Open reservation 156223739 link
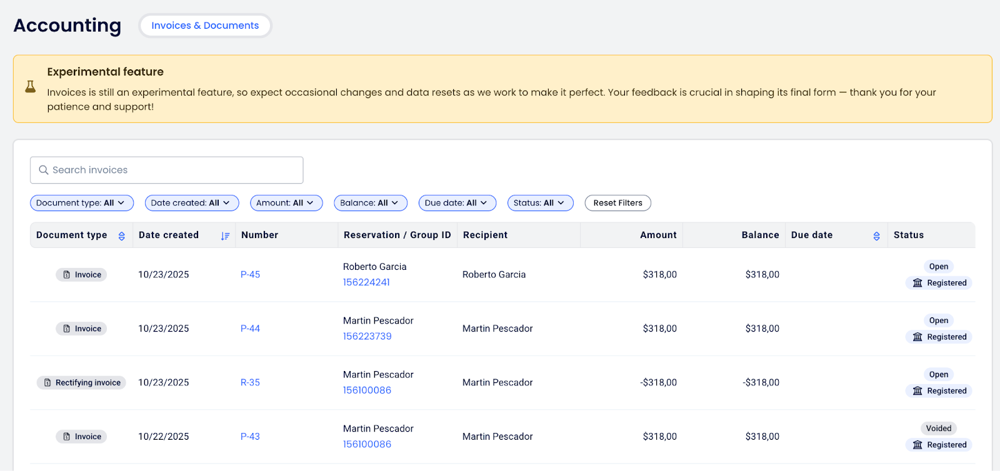The height and width of the screenshot is (471, 1000). tap(367, 336)
